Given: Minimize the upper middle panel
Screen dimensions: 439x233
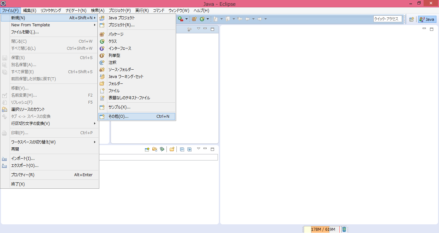Looking at the screenshot, I should pyautogui.click(x=205, y=29).
